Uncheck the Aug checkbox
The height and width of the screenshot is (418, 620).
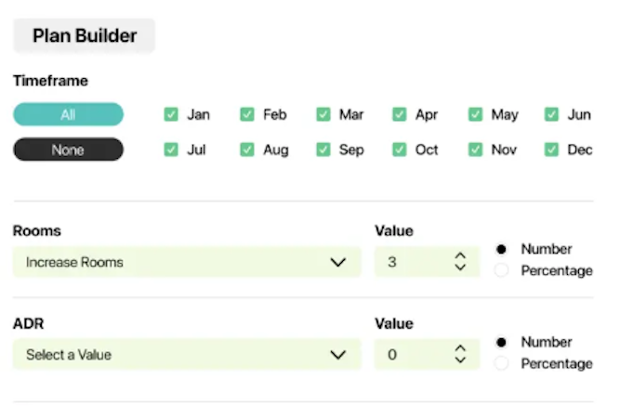pos(247,149)
